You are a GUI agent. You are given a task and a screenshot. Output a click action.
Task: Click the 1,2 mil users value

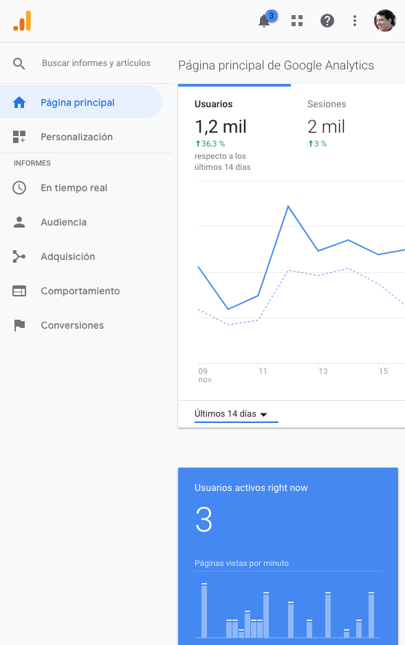tap(221, 127)
